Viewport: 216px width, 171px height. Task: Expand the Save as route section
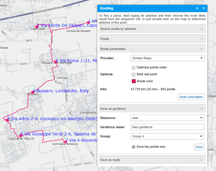(x=152, y=160)
